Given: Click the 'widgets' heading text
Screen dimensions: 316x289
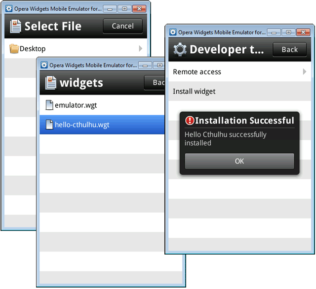Looking at the screenshot, I should (x=81, y=83).
